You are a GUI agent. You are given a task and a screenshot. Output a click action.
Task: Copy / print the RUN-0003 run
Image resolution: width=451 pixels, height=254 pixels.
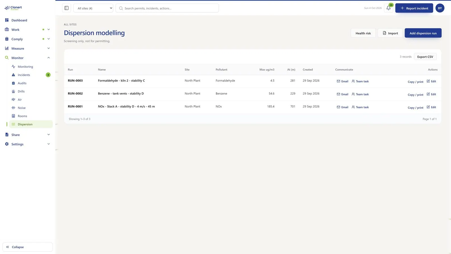[415, 82]
